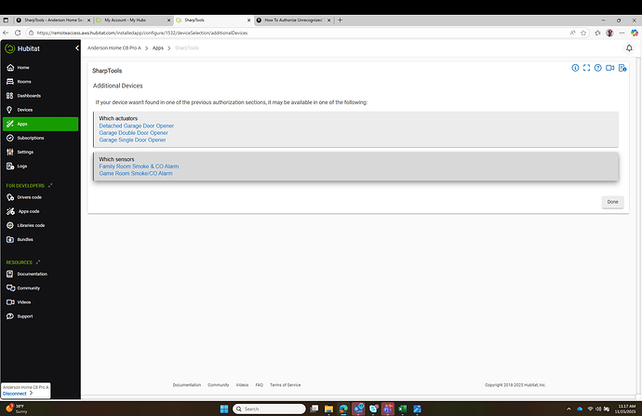642x416 pixels.
Task: Select Game Room Smoke/CO Alarm sensor
Action: click(136, 173)
